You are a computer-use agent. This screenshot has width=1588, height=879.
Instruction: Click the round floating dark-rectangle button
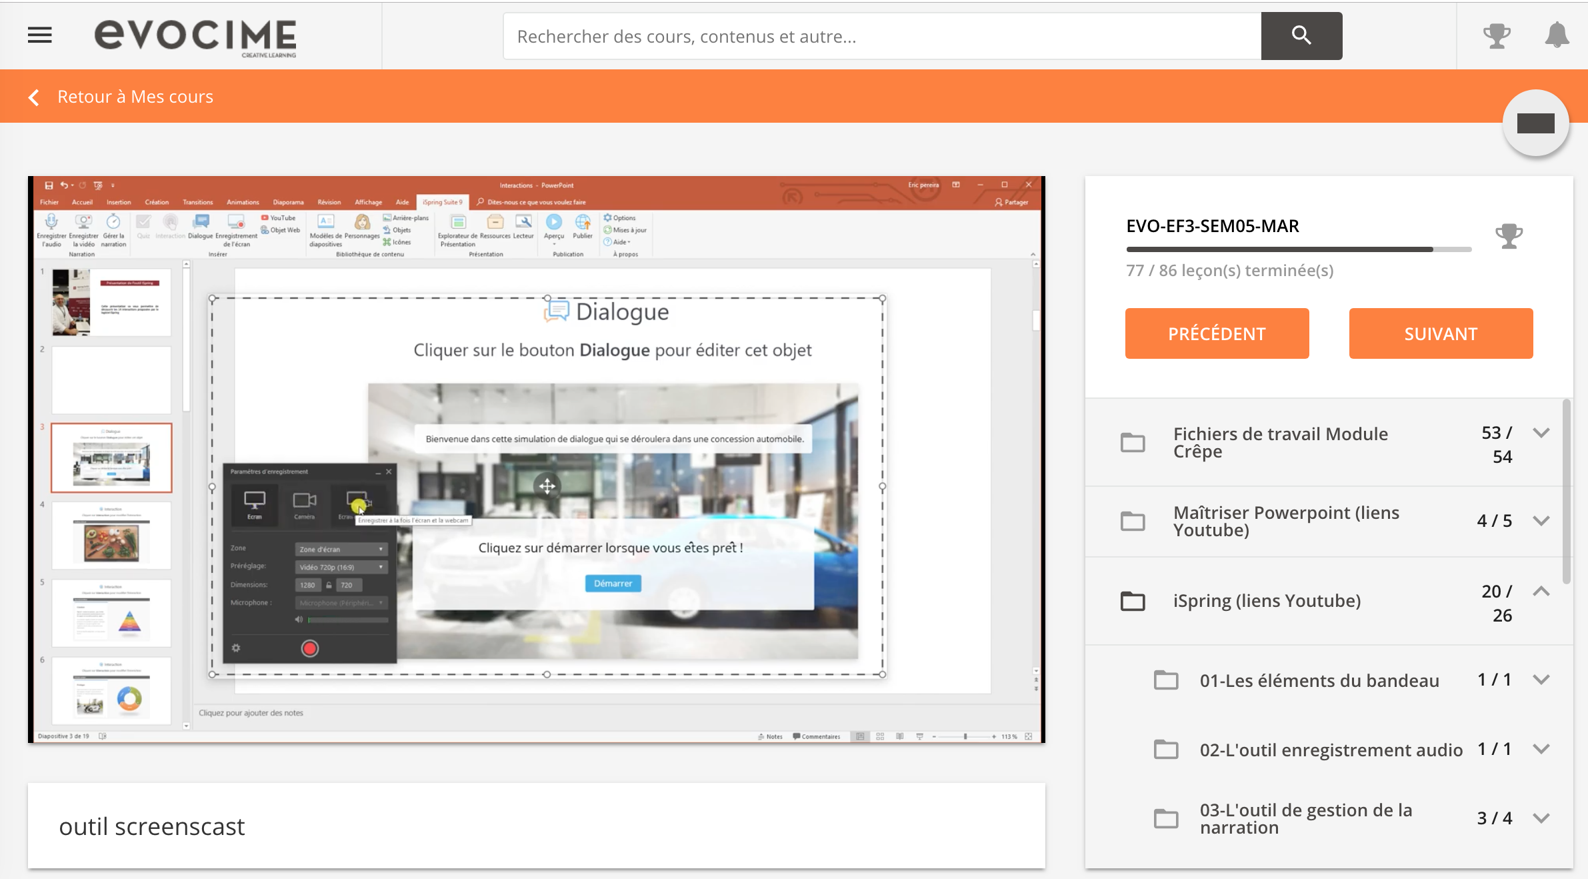1535,123
